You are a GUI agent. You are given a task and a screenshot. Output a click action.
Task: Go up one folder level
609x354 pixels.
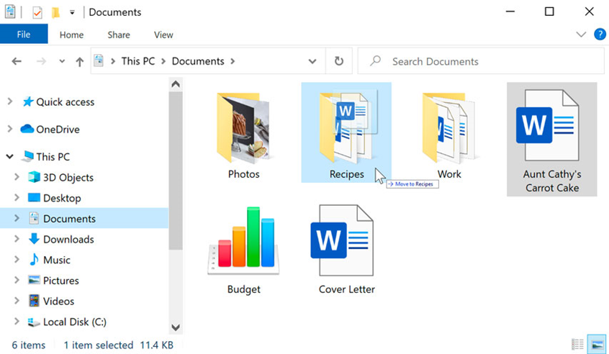[x=80, y=61]
